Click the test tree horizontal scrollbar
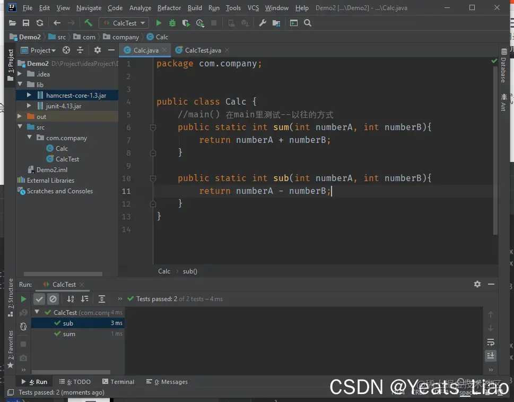 click(71, 372)
